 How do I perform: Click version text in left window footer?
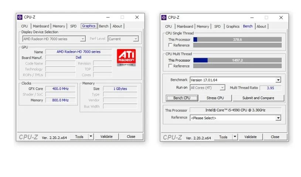point(54,138)
